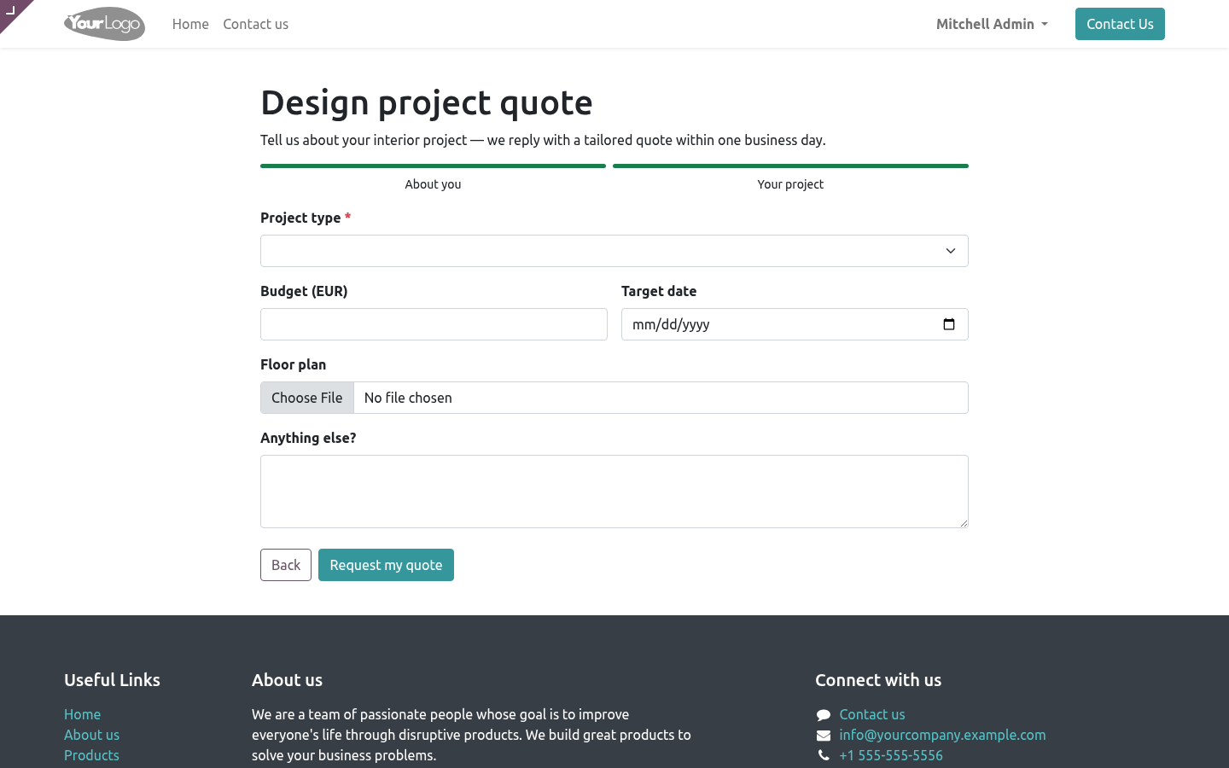The image size is (1229, 768).
Task: Switch to the About you step
Action: [x=433, y=177]
